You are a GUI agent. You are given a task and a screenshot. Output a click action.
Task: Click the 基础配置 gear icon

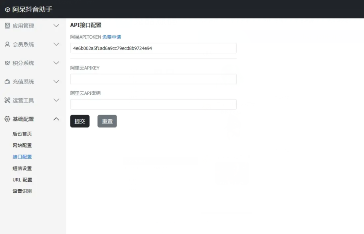tap(7, 119)
